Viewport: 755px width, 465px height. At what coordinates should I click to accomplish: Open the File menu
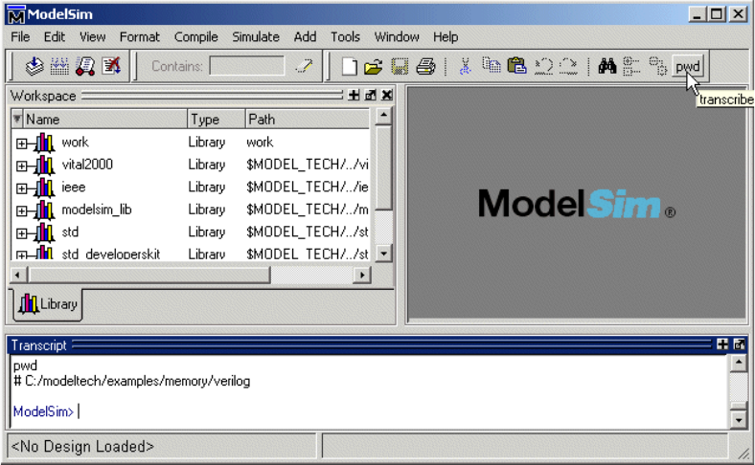(x=20, y=37)
